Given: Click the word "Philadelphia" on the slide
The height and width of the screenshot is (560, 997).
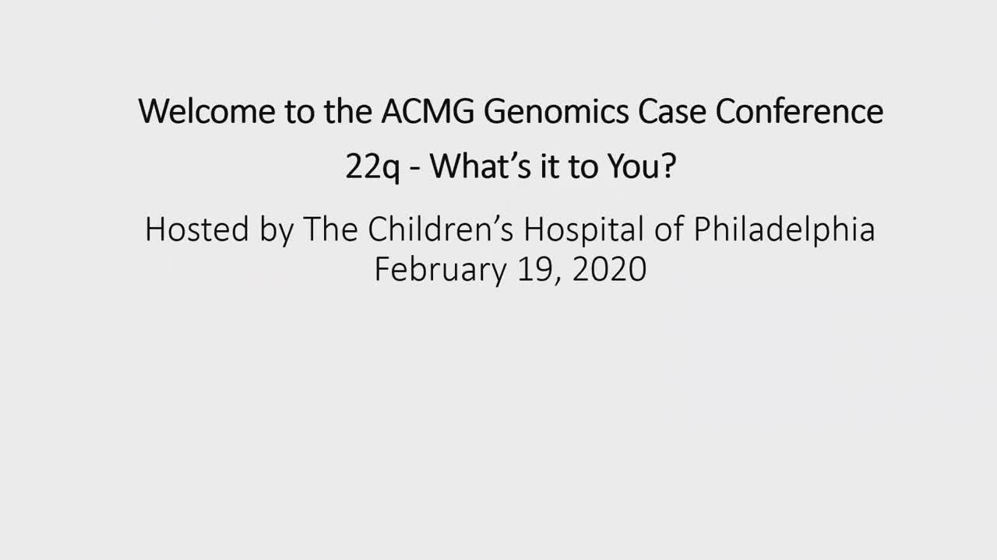Looking at the screenshot, I should tap(784, 229).
